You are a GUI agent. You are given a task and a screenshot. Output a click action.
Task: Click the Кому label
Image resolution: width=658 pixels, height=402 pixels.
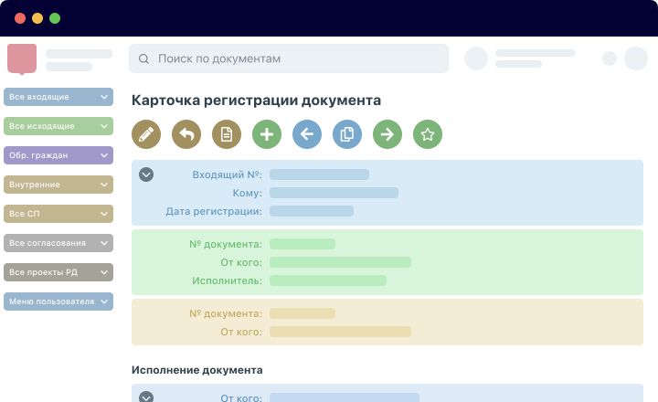(247, 193)
